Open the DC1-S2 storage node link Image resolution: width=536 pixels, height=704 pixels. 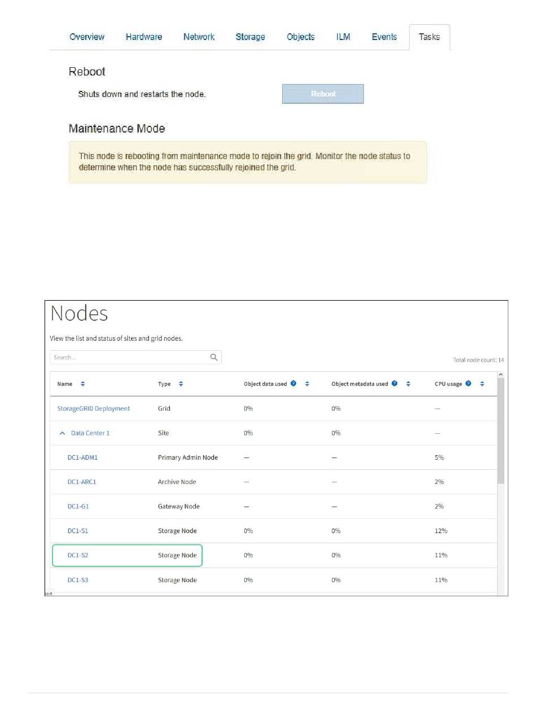coord(78,555)
